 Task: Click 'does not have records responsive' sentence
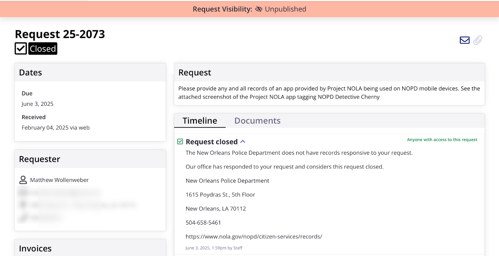(299, 153)
